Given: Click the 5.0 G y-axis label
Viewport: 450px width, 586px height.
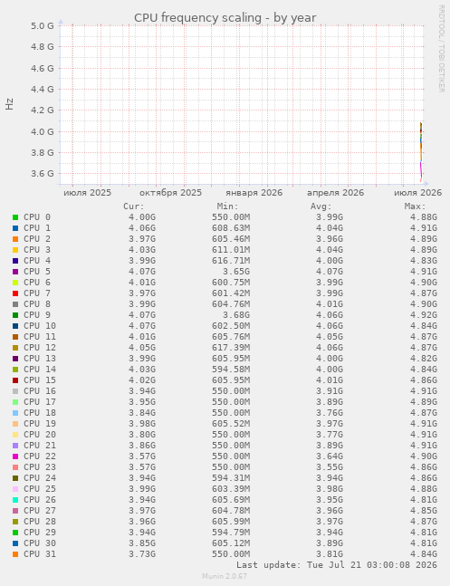Looking at the screenshot, I should pos(43,25).
